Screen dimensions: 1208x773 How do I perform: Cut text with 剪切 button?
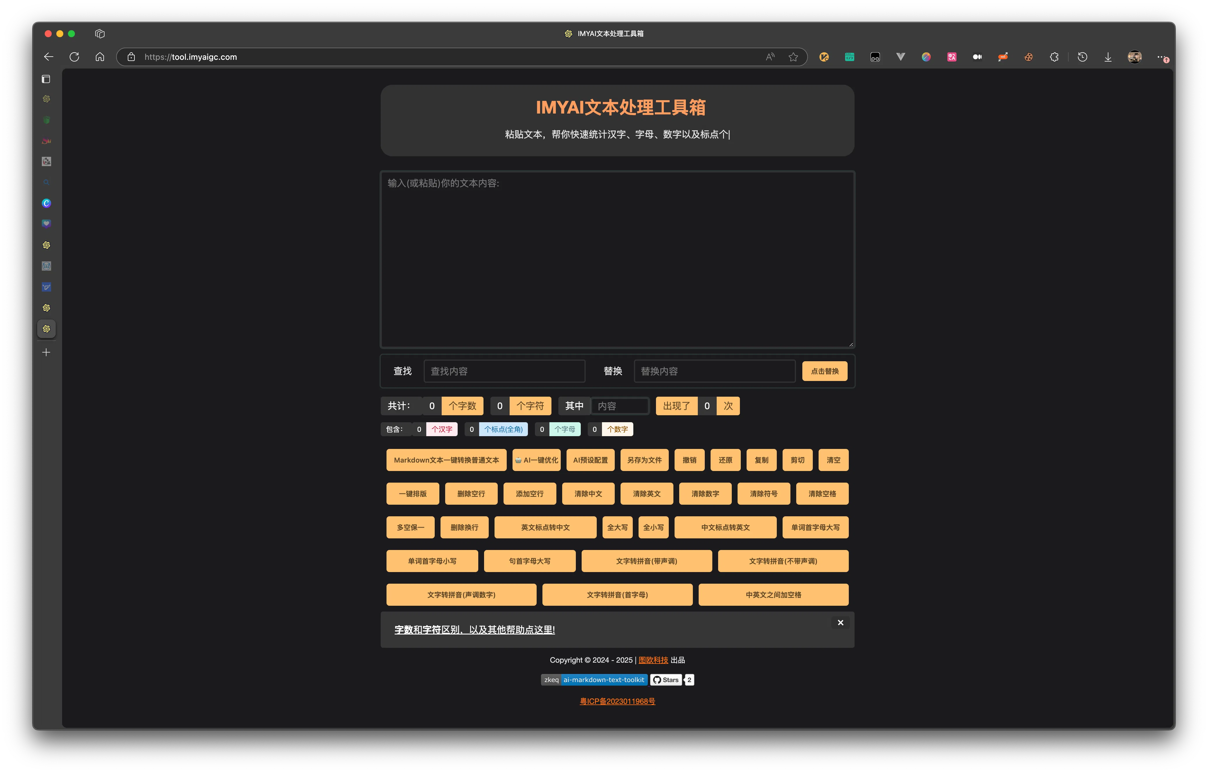pos(797,460)
